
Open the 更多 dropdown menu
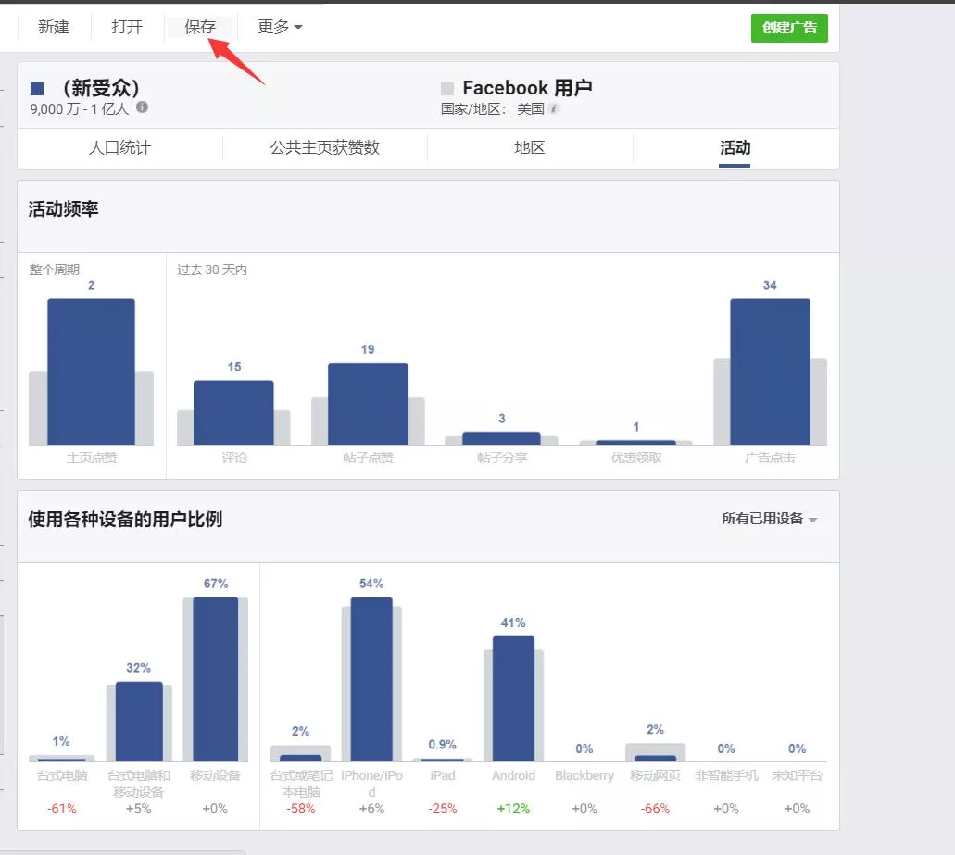click(280, 27)
